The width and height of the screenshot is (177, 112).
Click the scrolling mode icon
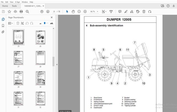[x=111, y=11]
